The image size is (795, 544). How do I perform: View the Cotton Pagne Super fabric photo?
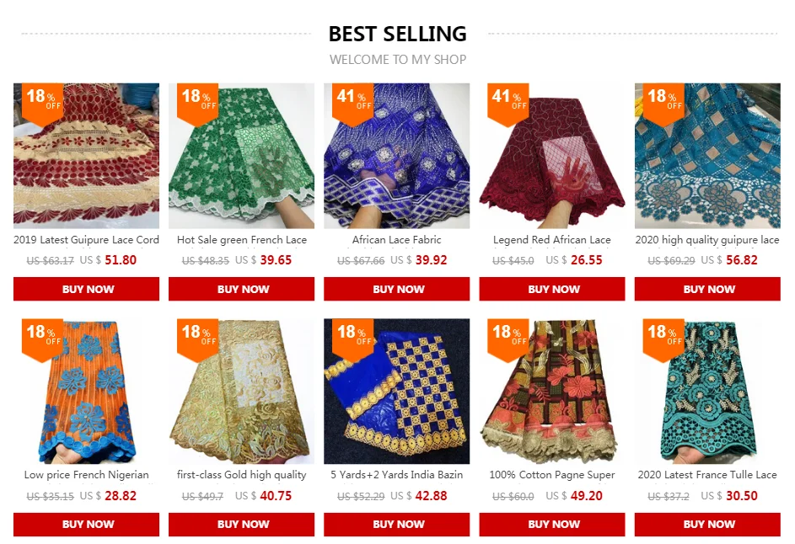point(552,391)
